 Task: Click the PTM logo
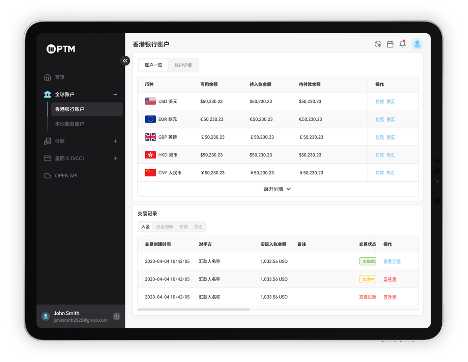60,49
